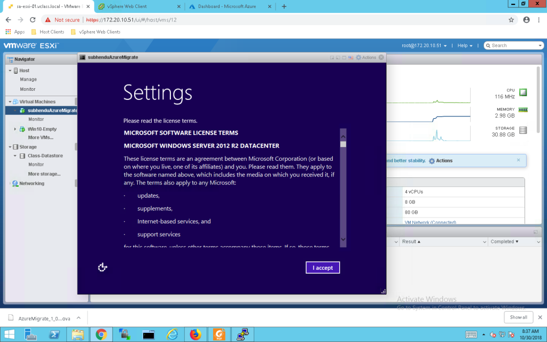Close the downloads bar
The width and height of the screenshot is (547, 342).
(x=540, y=317)
